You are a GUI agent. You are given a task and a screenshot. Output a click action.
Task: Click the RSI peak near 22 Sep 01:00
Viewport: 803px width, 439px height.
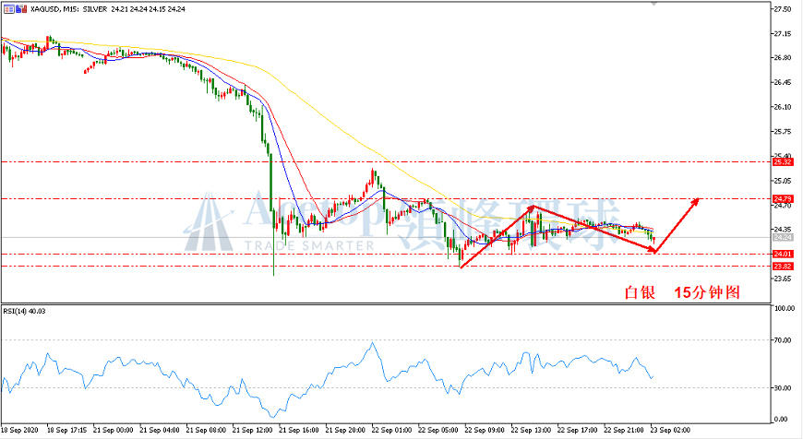click(x=372, y=343)
